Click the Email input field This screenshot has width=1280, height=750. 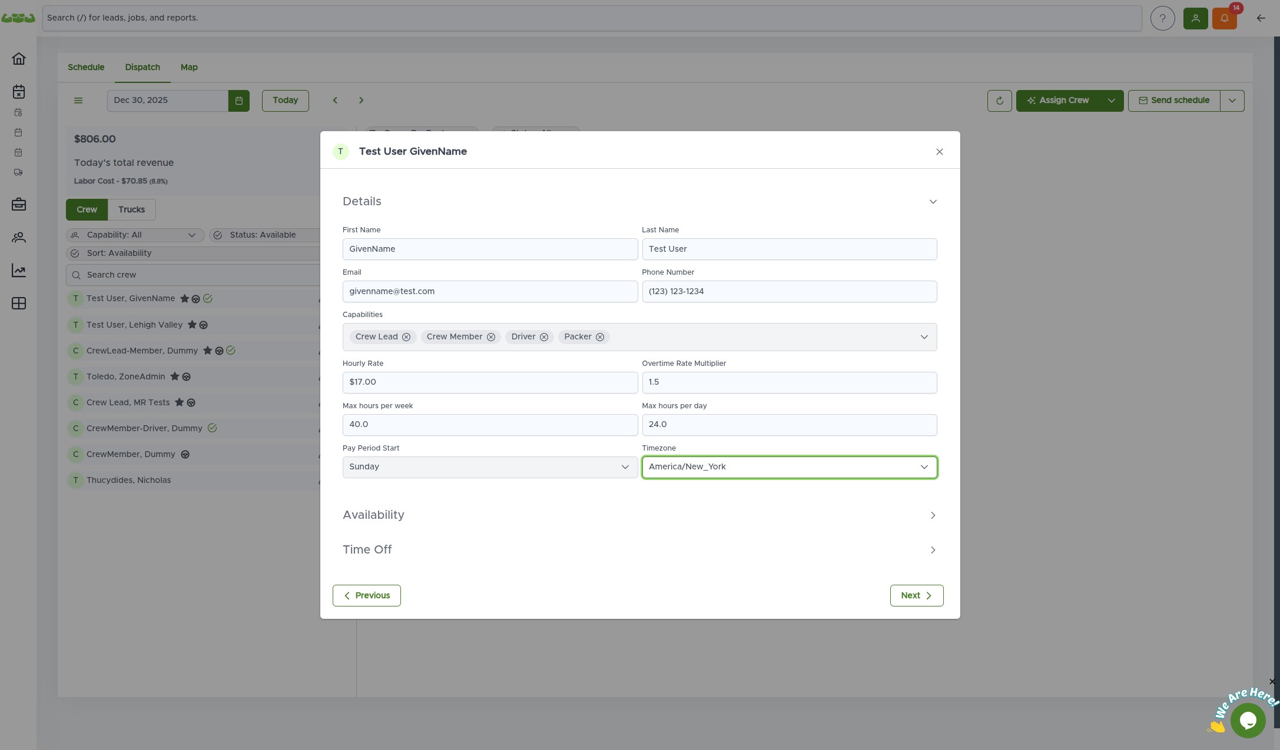click(x=490, y=292)
